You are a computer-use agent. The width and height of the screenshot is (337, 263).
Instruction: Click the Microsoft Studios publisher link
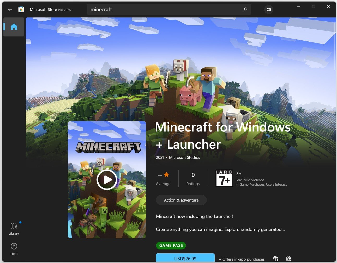point(184,158)
